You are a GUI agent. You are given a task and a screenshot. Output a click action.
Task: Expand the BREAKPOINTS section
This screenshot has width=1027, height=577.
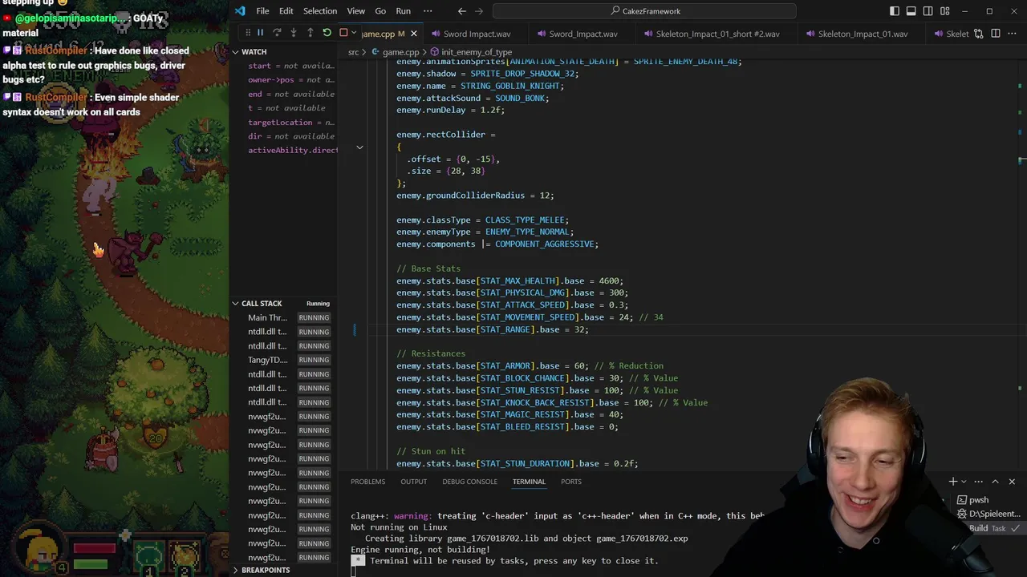point(235,570)
